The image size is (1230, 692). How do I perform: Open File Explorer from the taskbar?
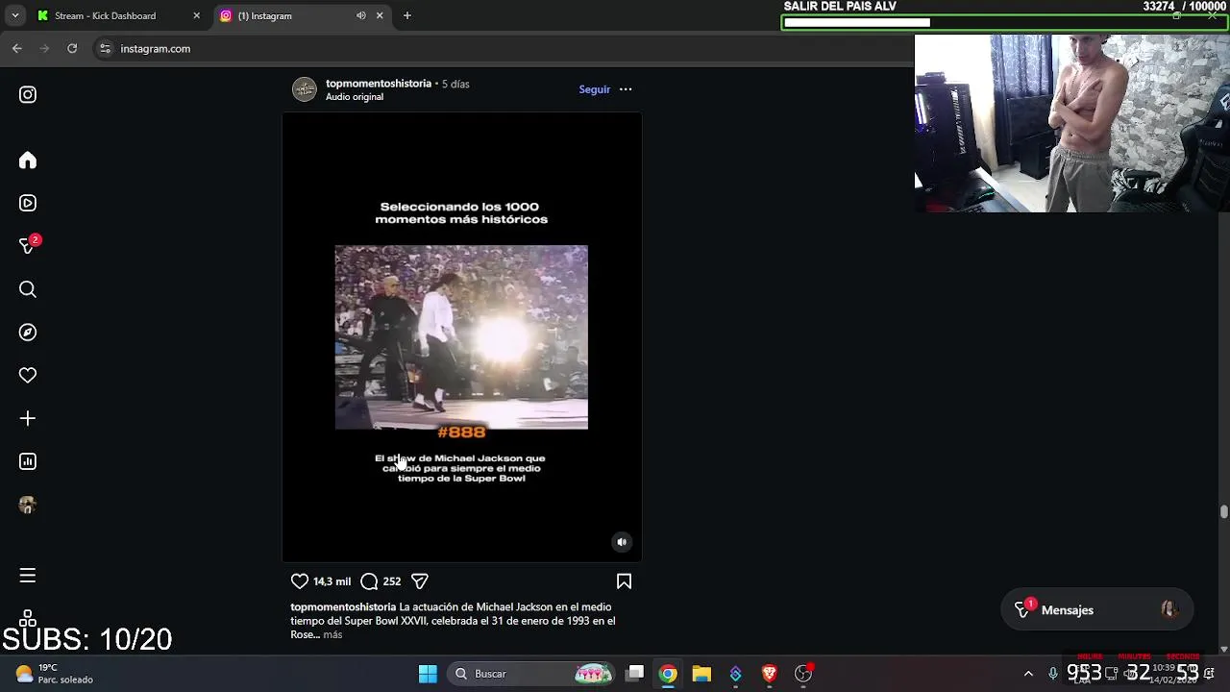click(x=701, y=674)
